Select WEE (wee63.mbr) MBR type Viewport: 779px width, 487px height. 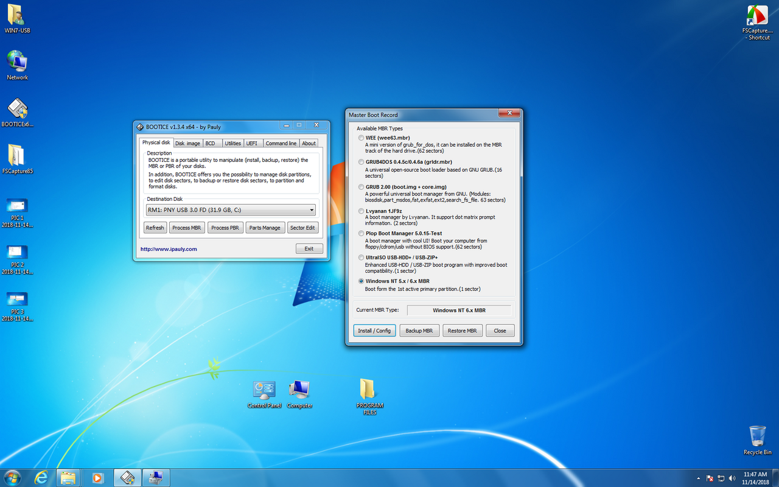click(362, 138)
